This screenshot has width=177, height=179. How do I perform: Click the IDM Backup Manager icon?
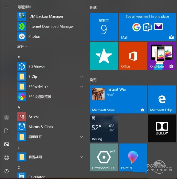(x=22, y=16)
